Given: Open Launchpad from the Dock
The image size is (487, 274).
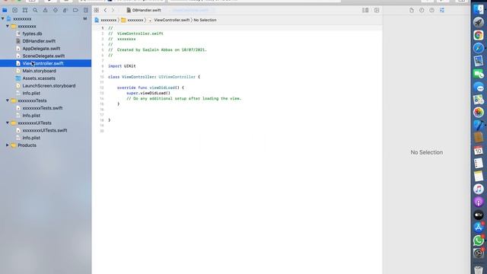Looking at the screenshot, I should coord(479,22).
